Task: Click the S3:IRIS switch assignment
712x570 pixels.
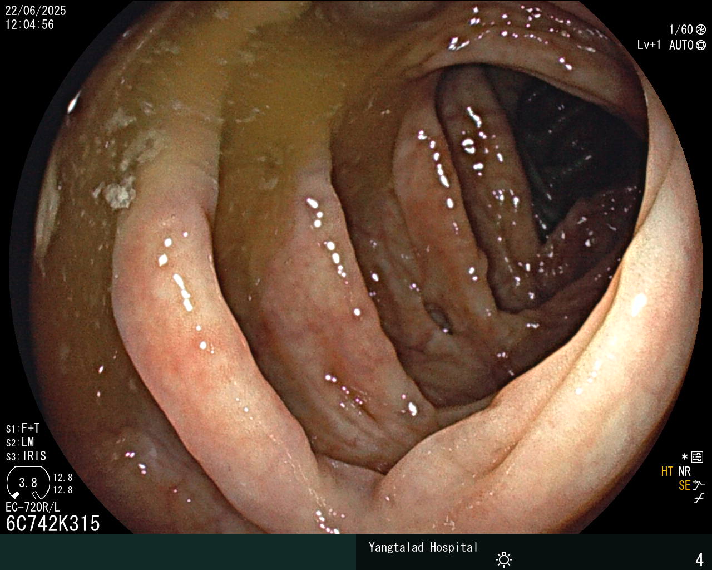Action: click(26, 456)
